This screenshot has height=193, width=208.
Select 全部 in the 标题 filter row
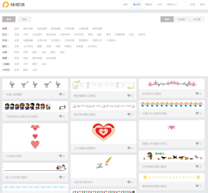point(17,28)
